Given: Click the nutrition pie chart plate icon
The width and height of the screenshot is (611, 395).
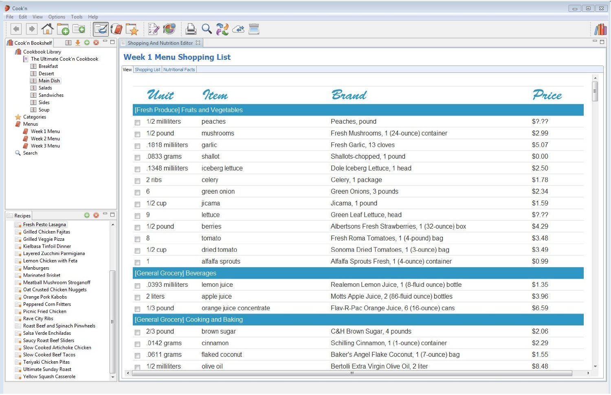Looking at the screenshot, I should tap(169, 29).
